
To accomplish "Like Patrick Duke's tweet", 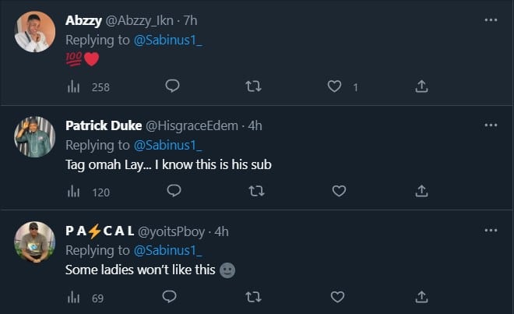I will [338, 191].
